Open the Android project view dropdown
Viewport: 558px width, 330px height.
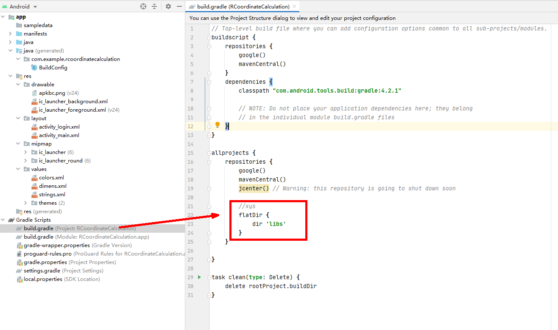20,6
